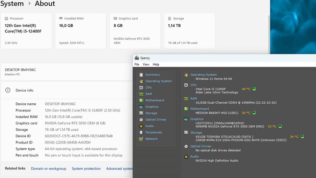This screenshot has height=178, width=316.
Task: Open the Motherboard heading link in summary pane
Action: click(199, 109)
